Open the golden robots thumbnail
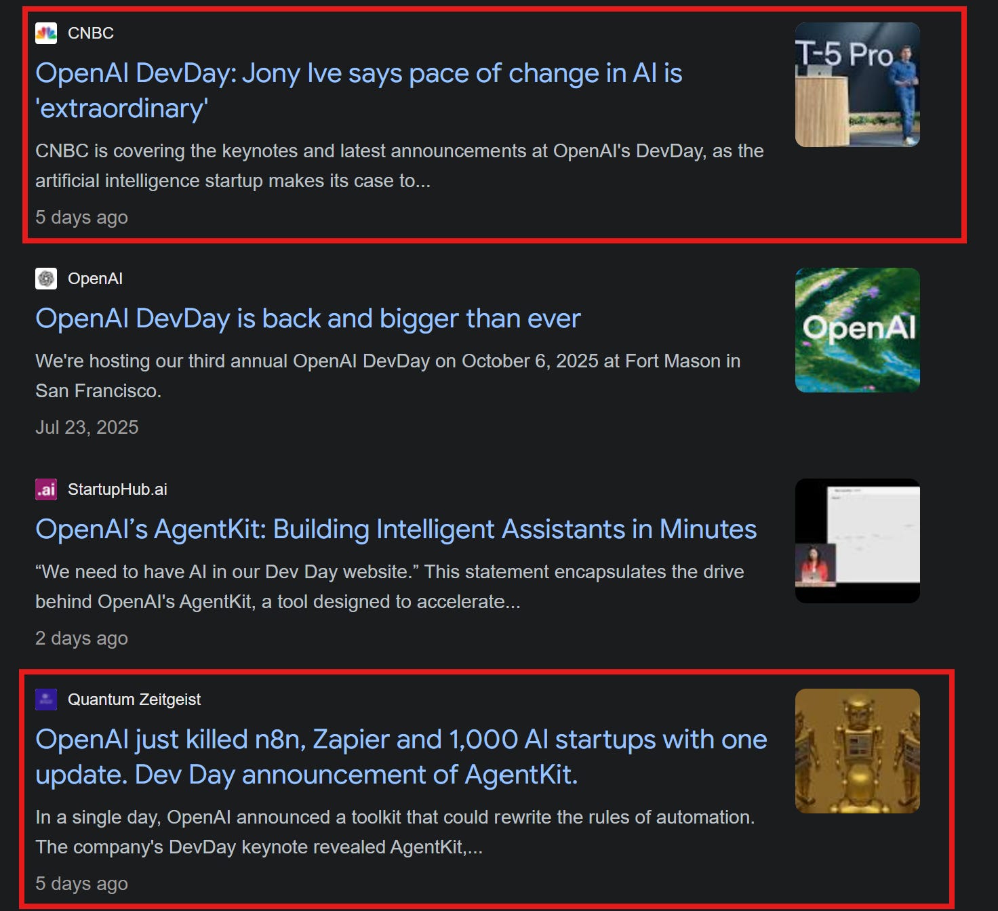Viewport: 998px width, 911px height. [857, 751]
